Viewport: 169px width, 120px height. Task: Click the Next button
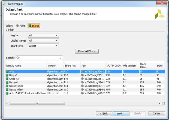click(x=121, y=113)
